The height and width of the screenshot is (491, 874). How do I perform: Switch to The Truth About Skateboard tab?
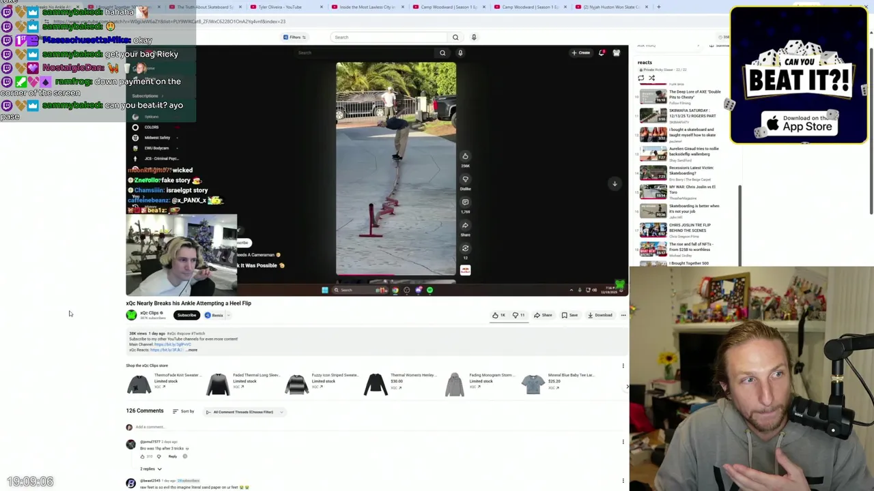click(x=205, y=7)
